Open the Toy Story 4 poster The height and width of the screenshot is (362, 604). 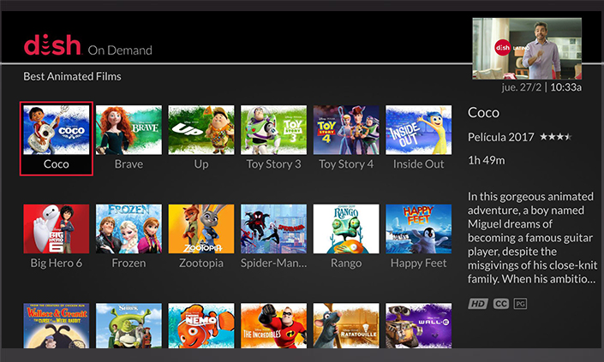tap(346, 130)
